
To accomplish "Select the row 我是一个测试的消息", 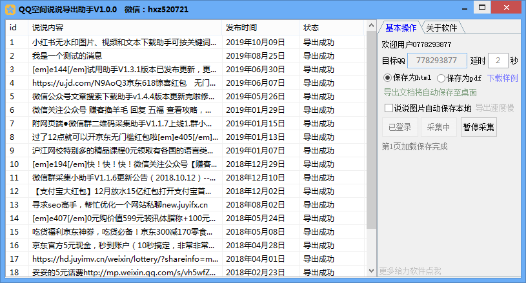I will click(185, 56).
